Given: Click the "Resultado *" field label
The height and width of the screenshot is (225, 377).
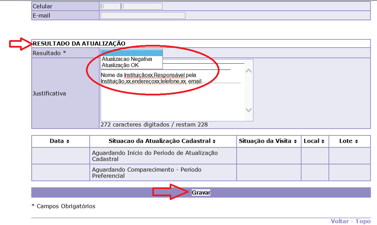Looking at the screenshot, I should tap(49, 53).
